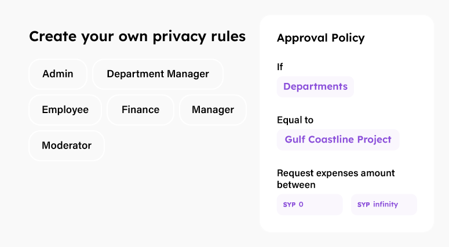Select the Finance role chip
Screen dimensions: 449x247
coord(141,110)
